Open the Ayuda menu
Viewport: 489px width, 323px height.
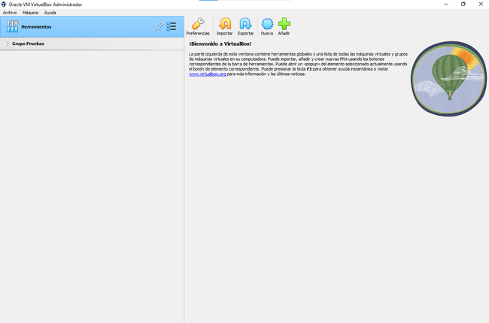coord(50,13)
